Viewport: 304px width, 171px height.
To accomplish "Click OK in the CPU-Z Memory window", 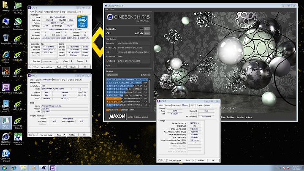I will (x=213, y=160).
